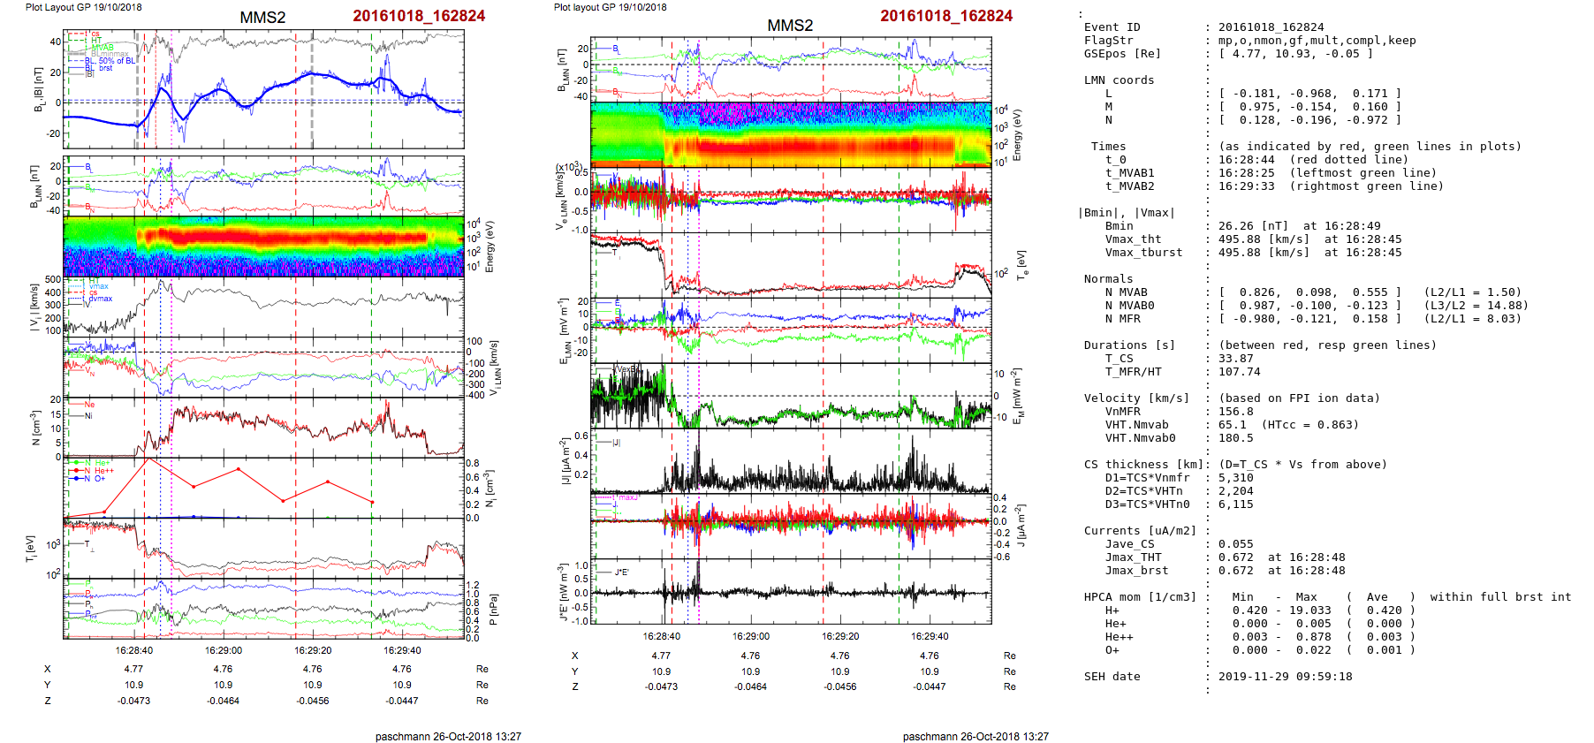Click the 'Normals' heading
1594x743 pixels.
pyautogui.click(x=1108, y=279)
